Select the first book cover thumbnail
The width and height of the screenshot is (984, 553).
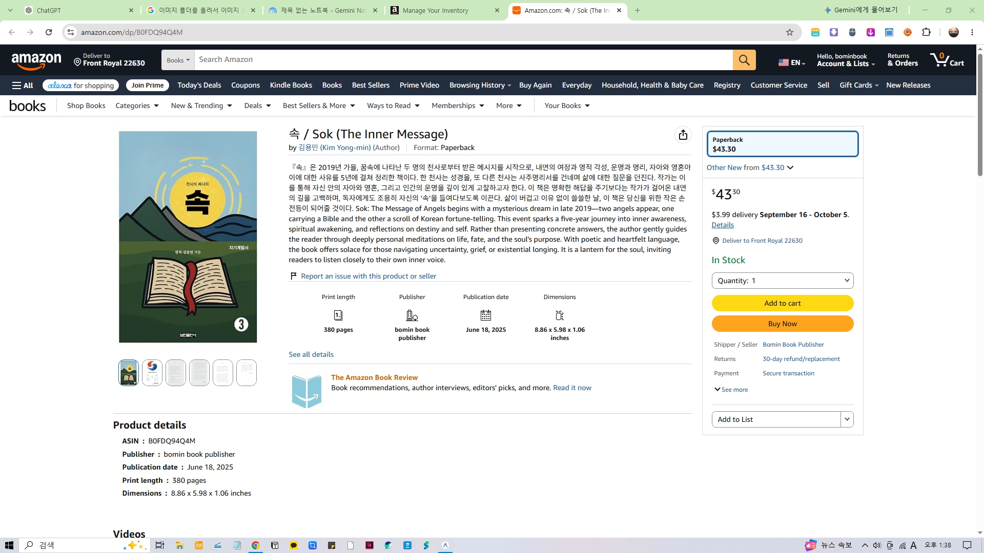point(129,373)
